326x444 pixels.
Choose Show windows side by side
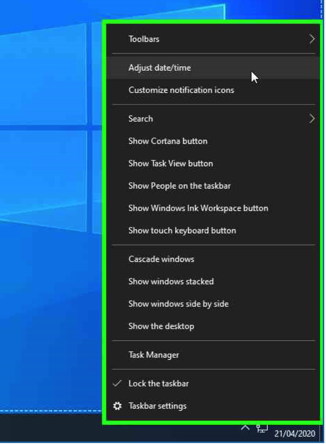click(x=178, y=304)
